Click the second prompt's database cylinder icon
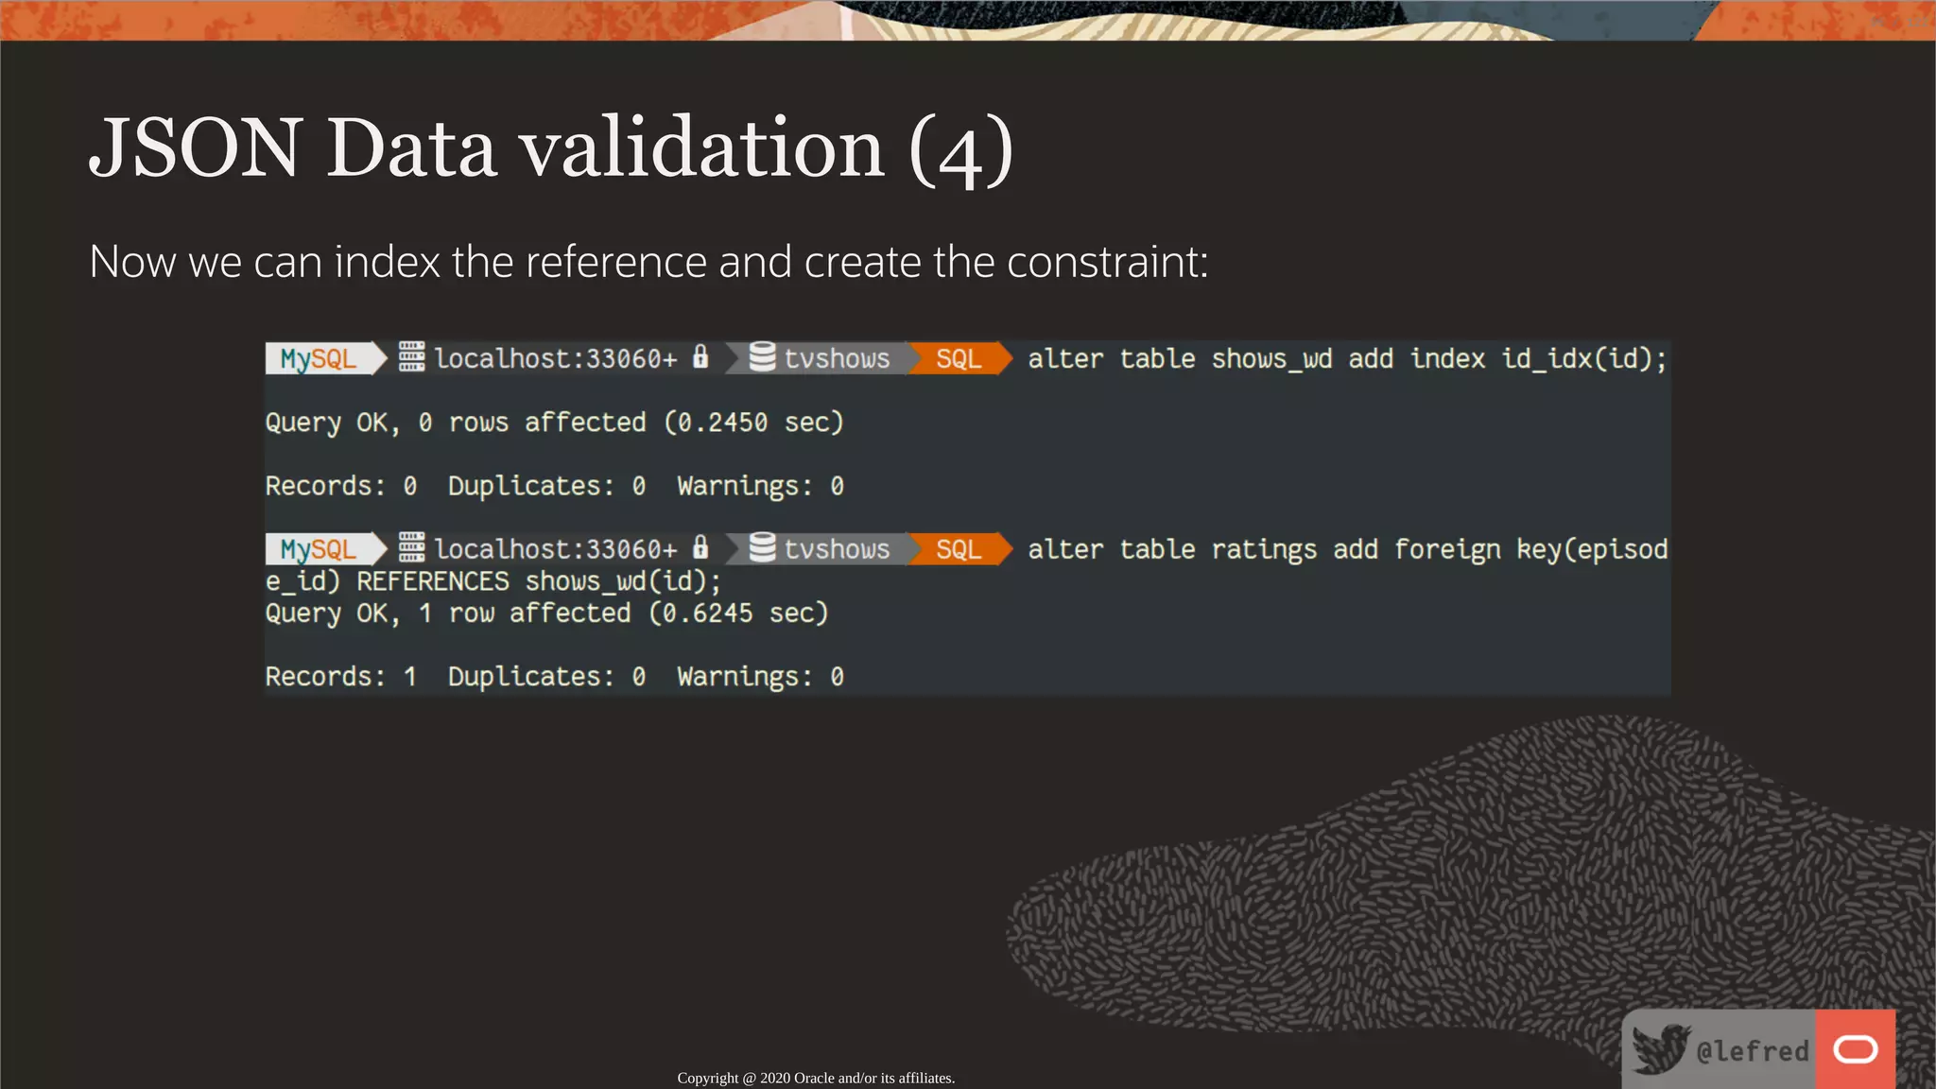Viewport: 1936px width, 1089px height. (762, 547)
